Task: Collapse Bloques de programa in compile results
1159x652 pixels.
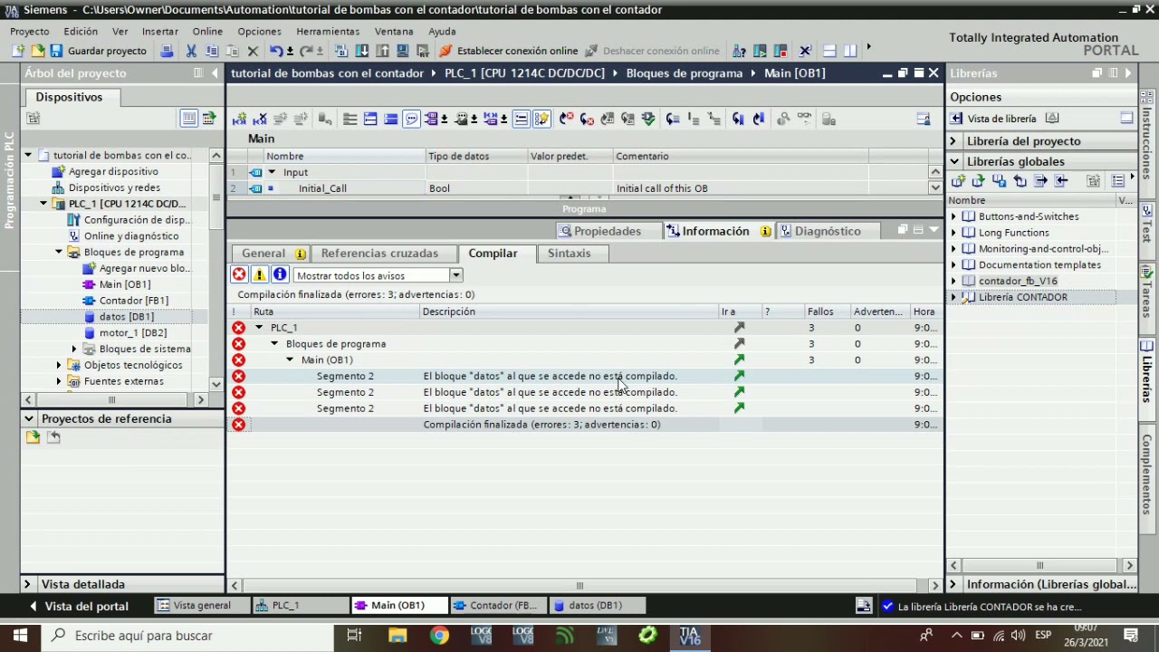Action: 274,344
